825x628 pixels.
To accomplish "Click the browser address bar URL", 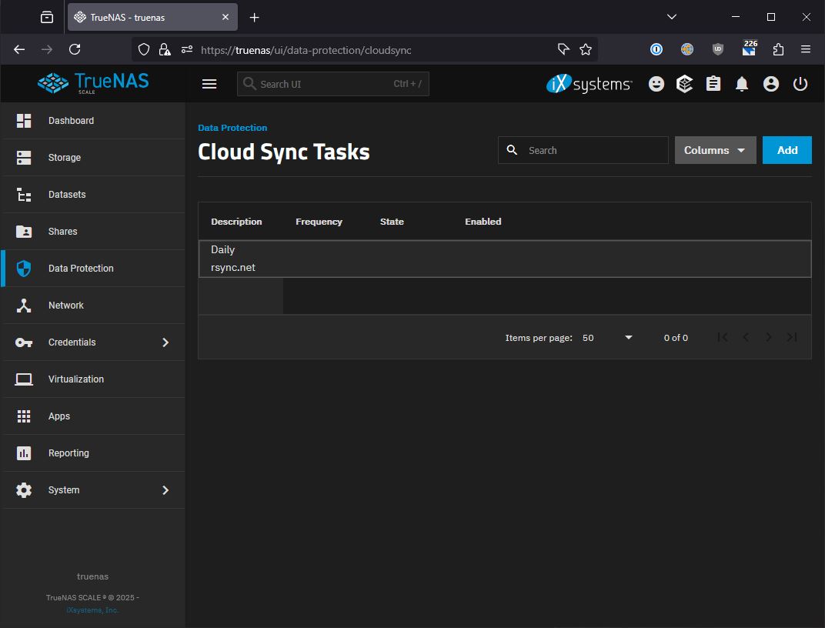I will tap(306, 50).
